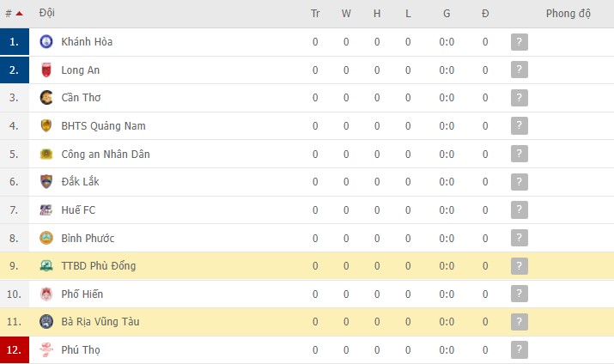
Task: Click the Khánh Hòa team logo
Action: tap(46, 42)
